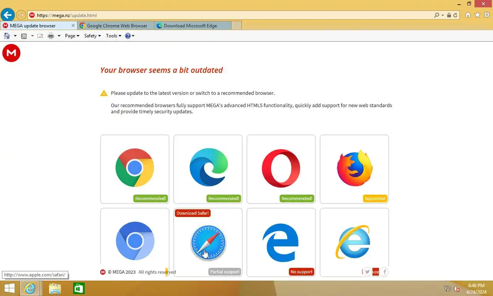Click the RSS feeds icon
Viewport: 493px width, 296px height.
24,36
